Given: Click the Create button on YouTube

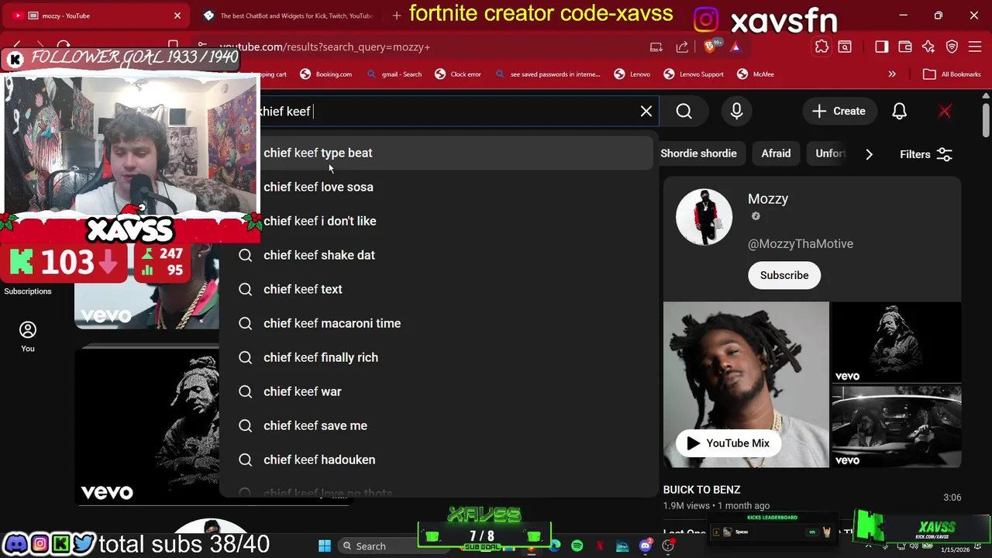Looking at the screenshot, I should tap(839, 112).
